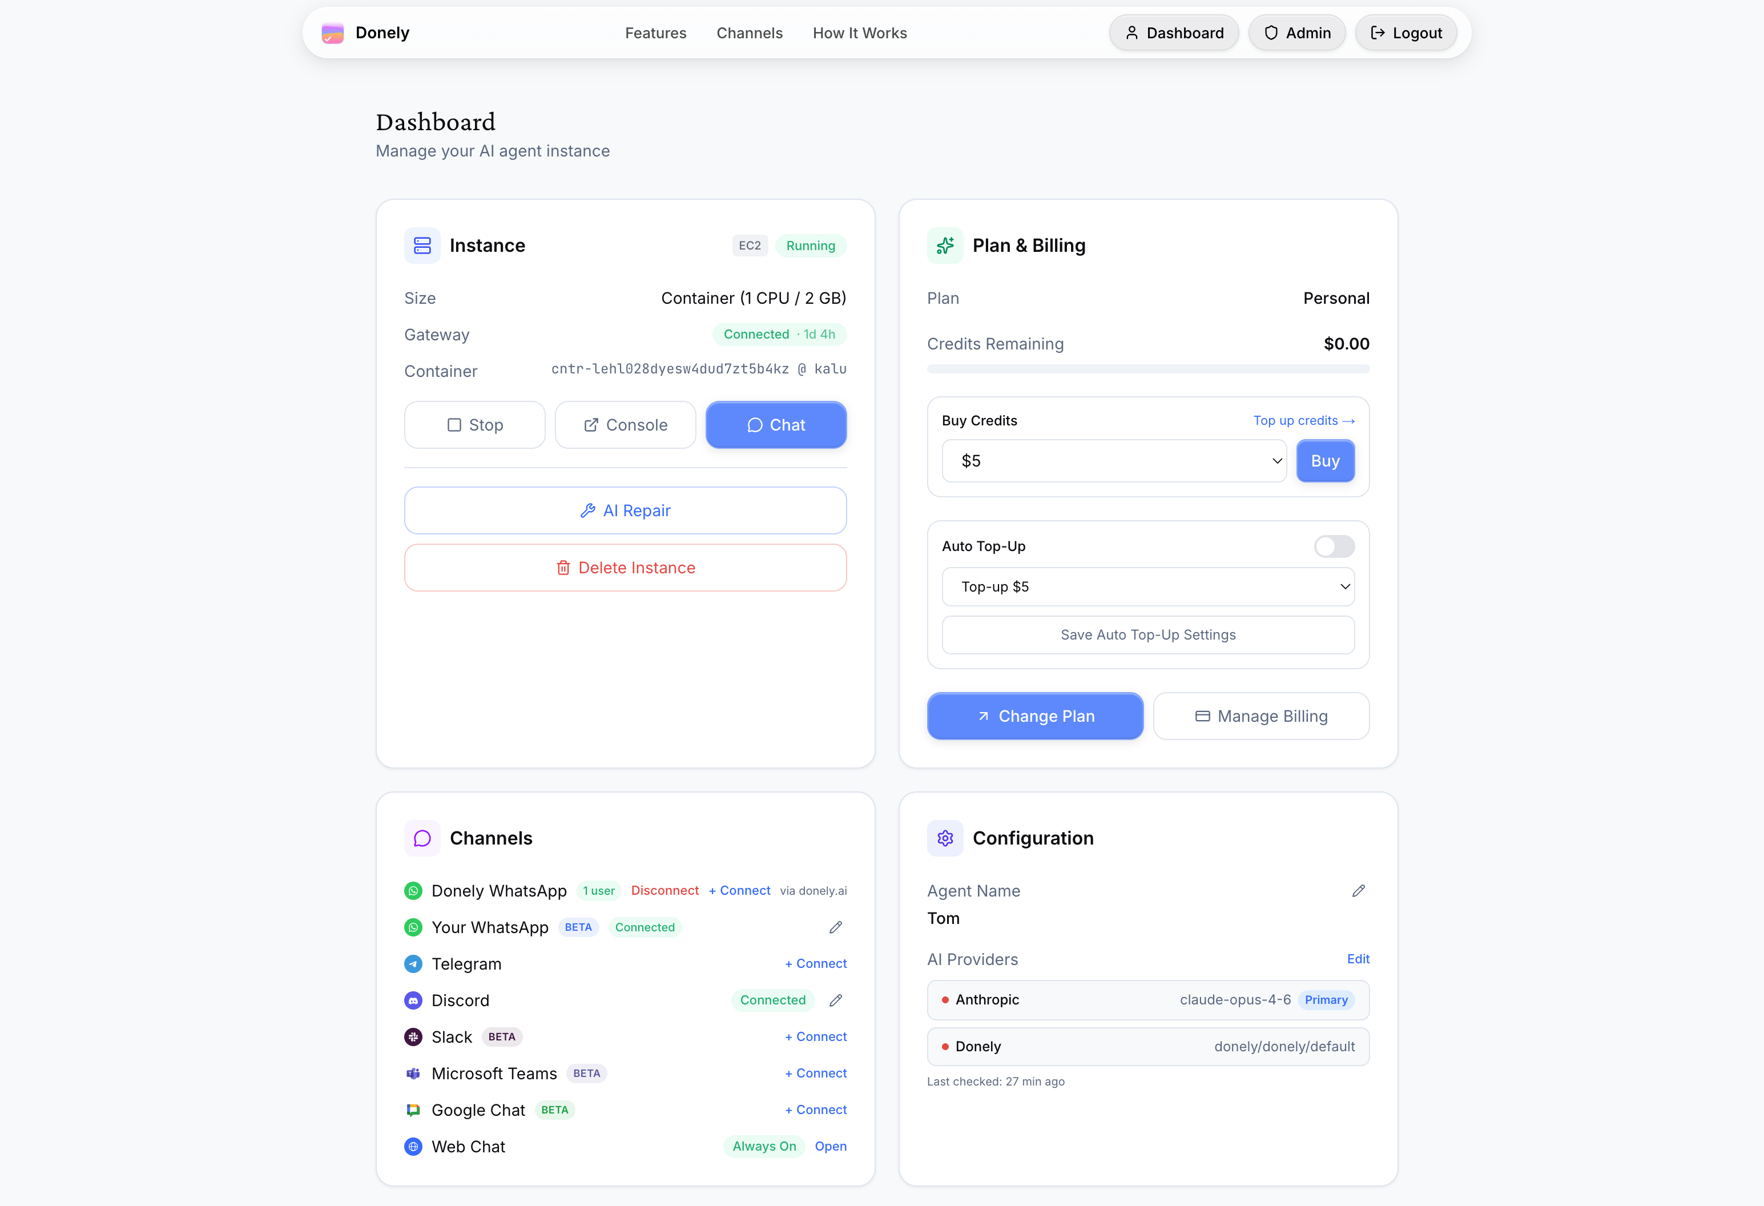Open the Channels nav menu item
1764x1206 pixels.
pos(749,33)
